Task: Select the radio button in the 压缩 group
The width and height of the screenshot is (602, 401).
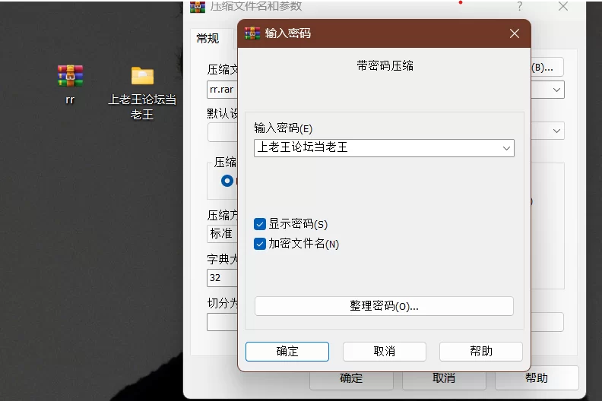Action: click(x=227, y=181)
